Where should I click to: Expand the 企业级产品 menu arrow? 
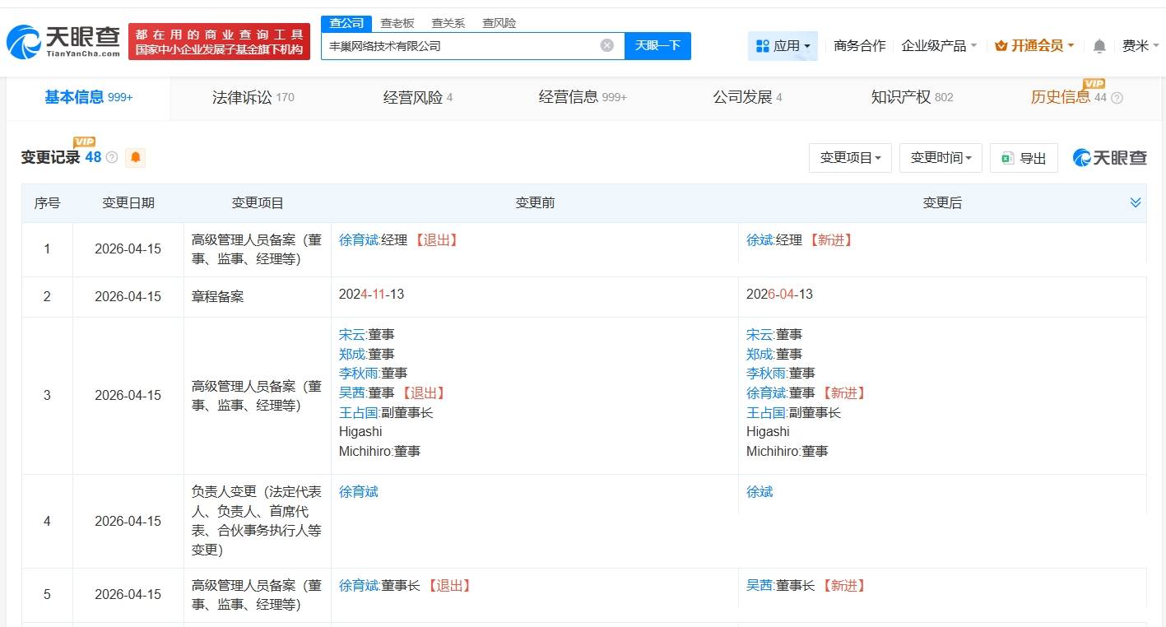(x=975, y=47)
